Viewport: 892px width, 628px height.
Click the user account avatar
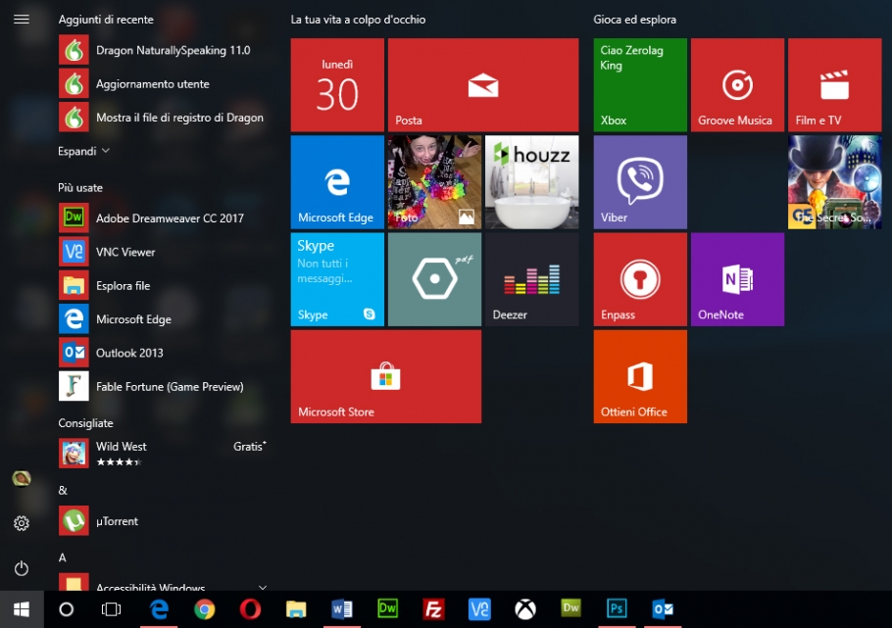pos(22,478)
